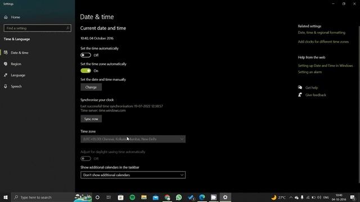Expand Show additional calendars dropdown
Image resolution: width=360 pixels, height=202 pixels.
pos(133,175)
